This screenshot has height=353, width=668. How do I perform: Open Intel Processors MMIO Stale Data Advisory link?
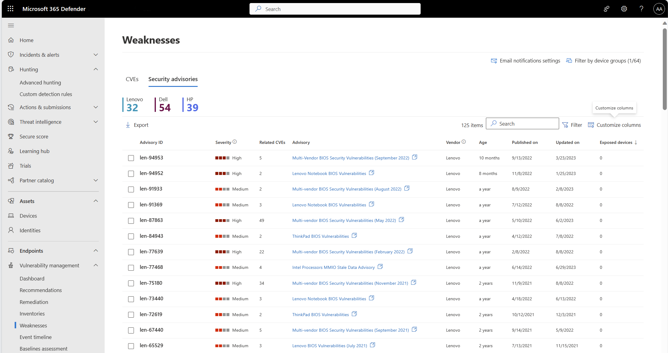point(333,267)
